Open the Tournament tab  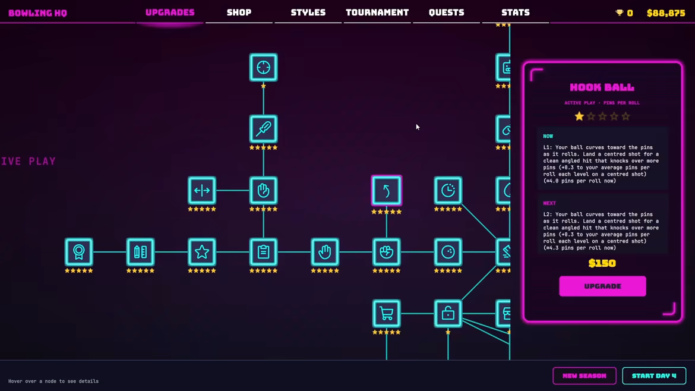click(x=377, y=12)
